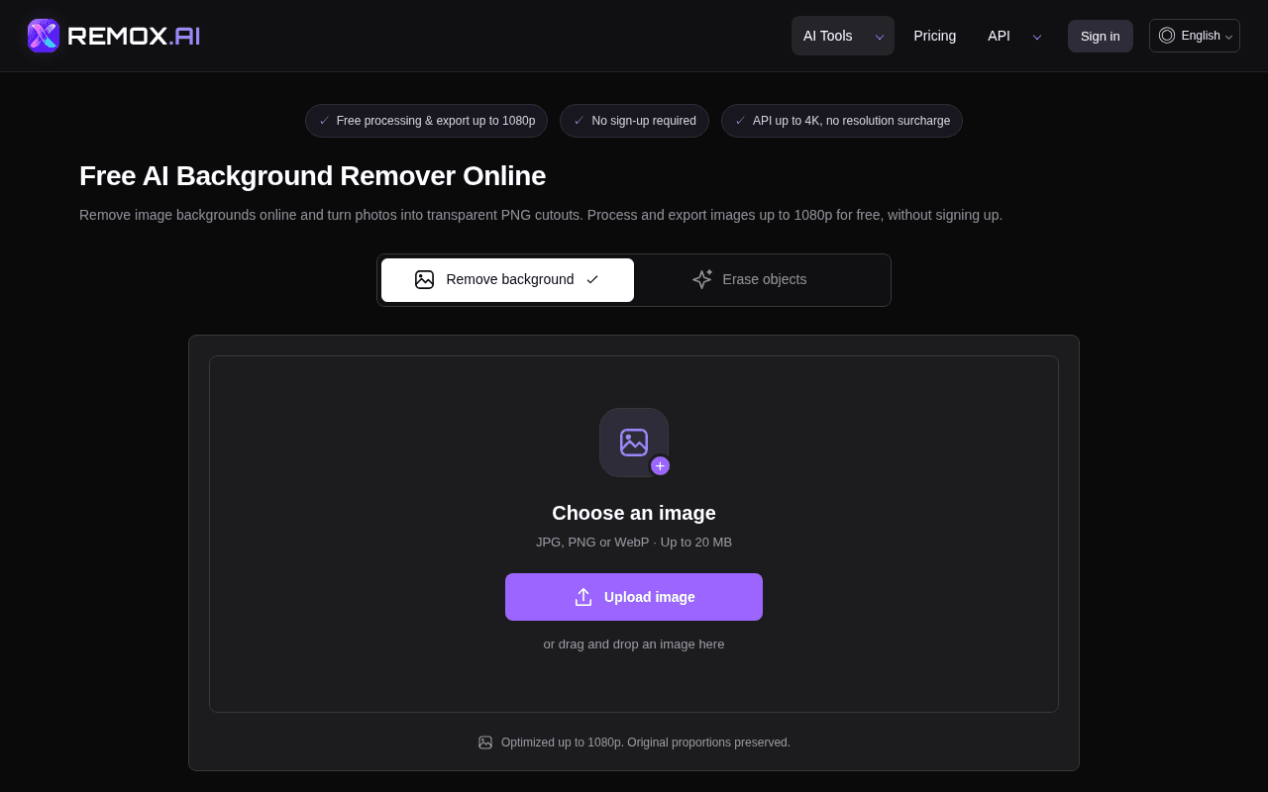Image resolution: width=1268 pixels, height=792 pixels.
Task: Expand the API chevron arrow
Action: (x=1037, y=37)
